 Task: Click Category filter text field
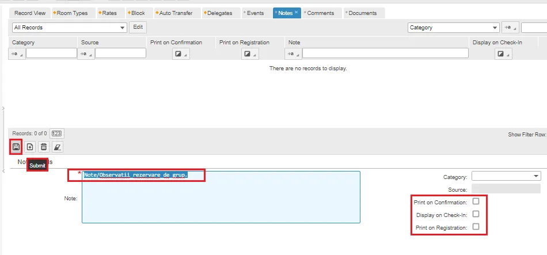(52, 53)
